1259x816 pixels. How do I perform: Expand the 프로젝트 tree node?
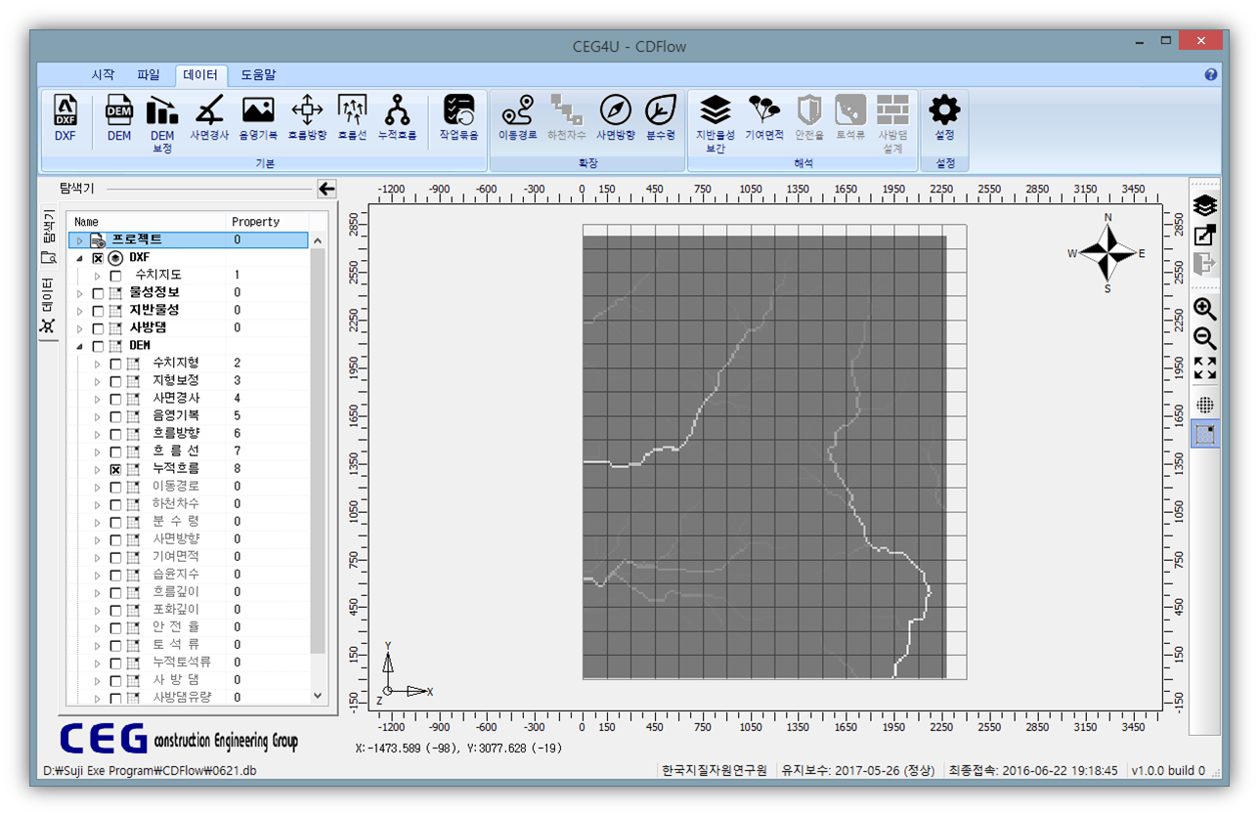click(x=79, y=240)
